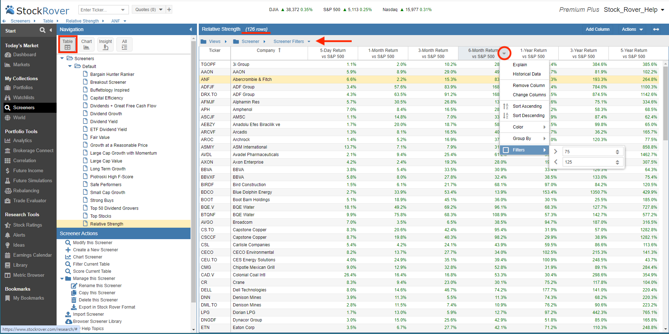The width and height of the screenshot is (669, 334).
Task: Open Color submenu
Action: click(525, 127)
